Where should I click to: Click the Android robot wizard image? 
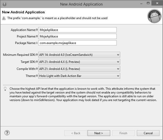(154, 16)
